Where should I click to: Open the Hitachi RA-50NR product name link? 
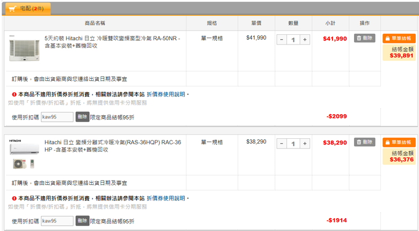tap(112, 42)
